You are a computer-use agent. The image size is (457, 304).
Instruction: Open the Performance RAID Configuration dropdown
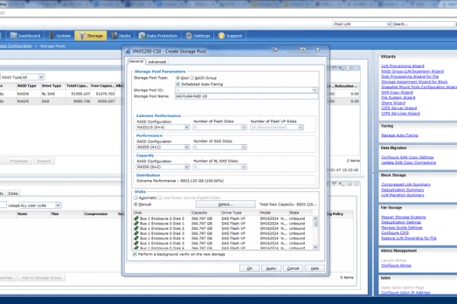pos(187,147)
